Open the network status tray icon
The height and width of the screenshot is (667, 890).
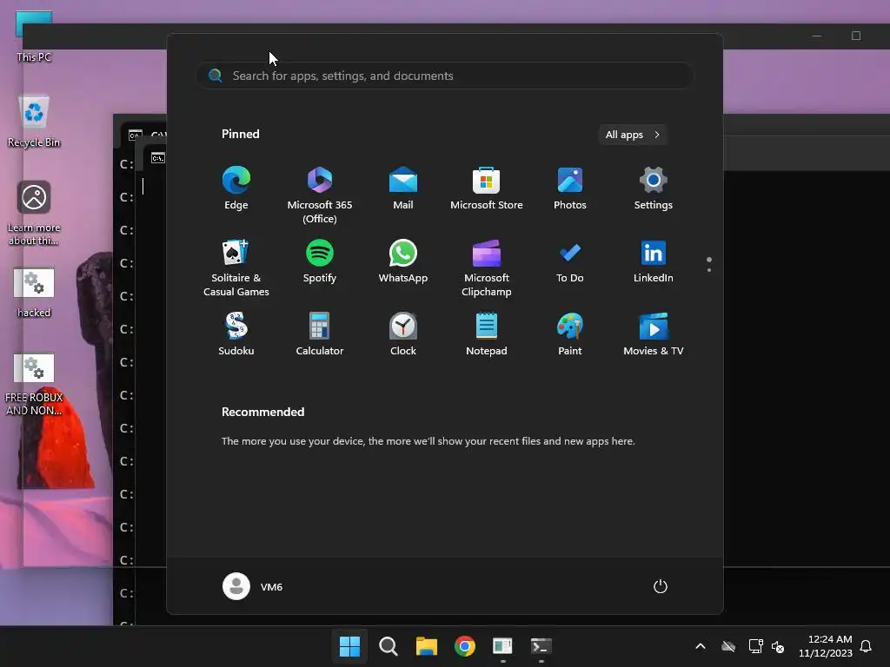(755, 646)
